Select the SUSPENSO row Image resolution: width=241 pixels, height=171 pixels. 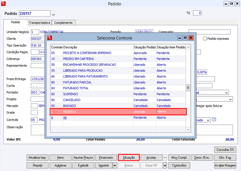118,94
